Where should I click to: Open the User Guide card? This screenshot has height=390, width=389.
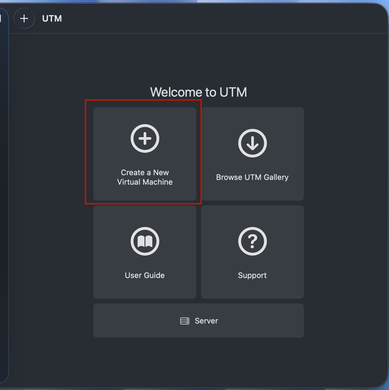(145, 252)
